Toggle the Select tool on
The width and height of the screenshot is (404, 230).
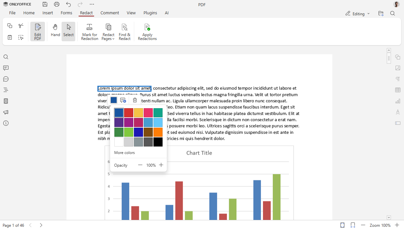point(68,31)
